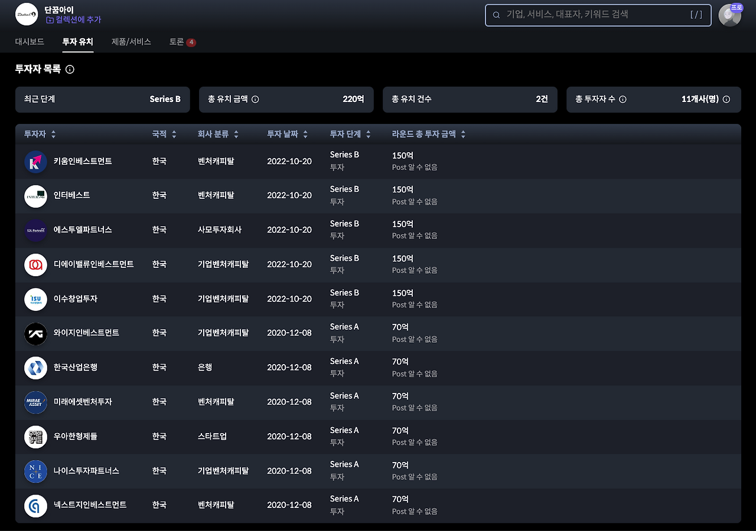Open 우아한형제들 investor logo
The height and width of the screenshot is (531, 756).
[35, 437]
